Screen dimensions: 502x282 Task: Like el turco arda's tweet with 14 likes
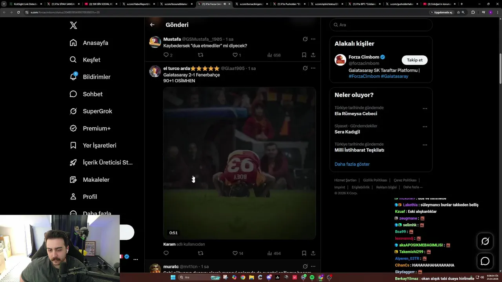click(238, 253)
